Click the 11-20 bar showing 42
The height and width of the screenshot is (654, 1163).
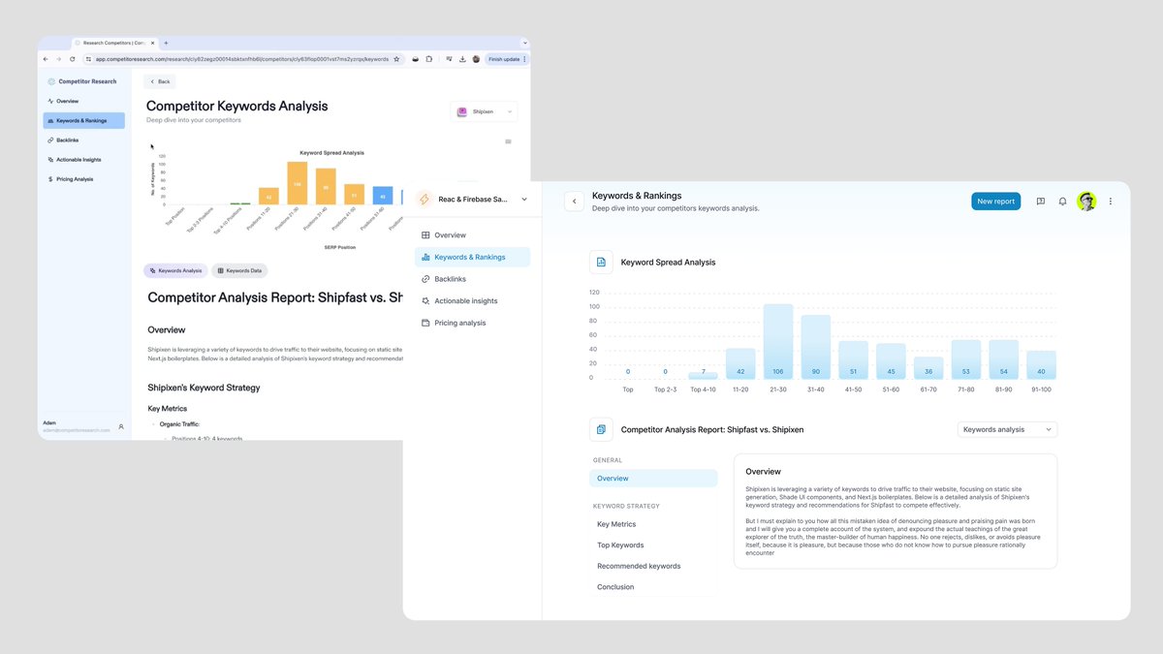[740, 363]
